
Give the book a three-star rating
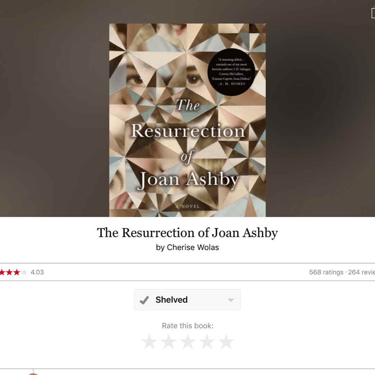188,342
